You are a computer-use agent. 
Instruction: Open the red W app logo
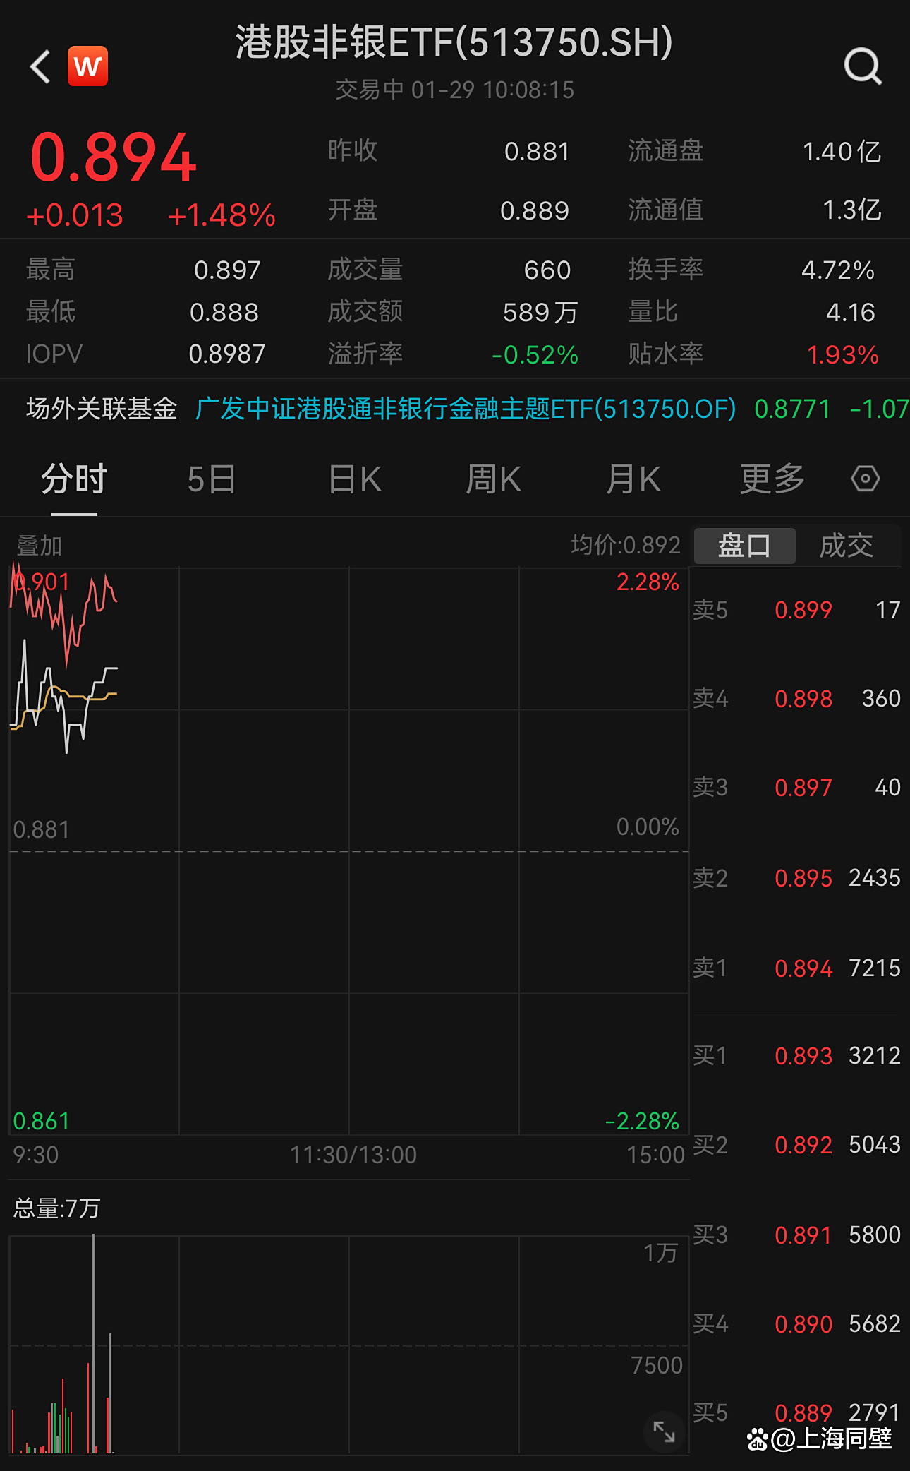point(87,66)
